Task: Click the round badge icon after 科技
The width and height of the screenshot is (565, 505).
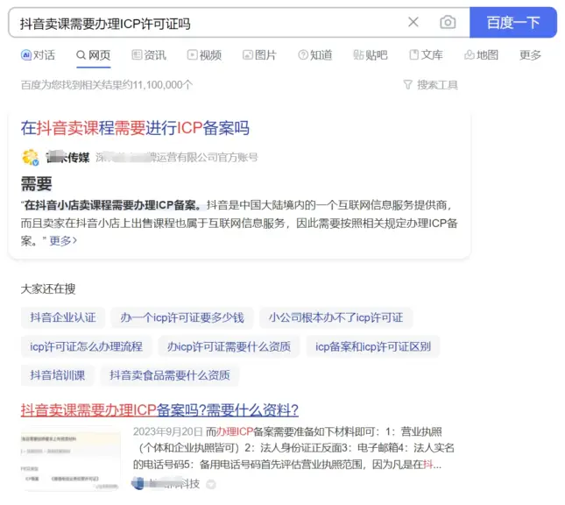Action: click(211, 484)
